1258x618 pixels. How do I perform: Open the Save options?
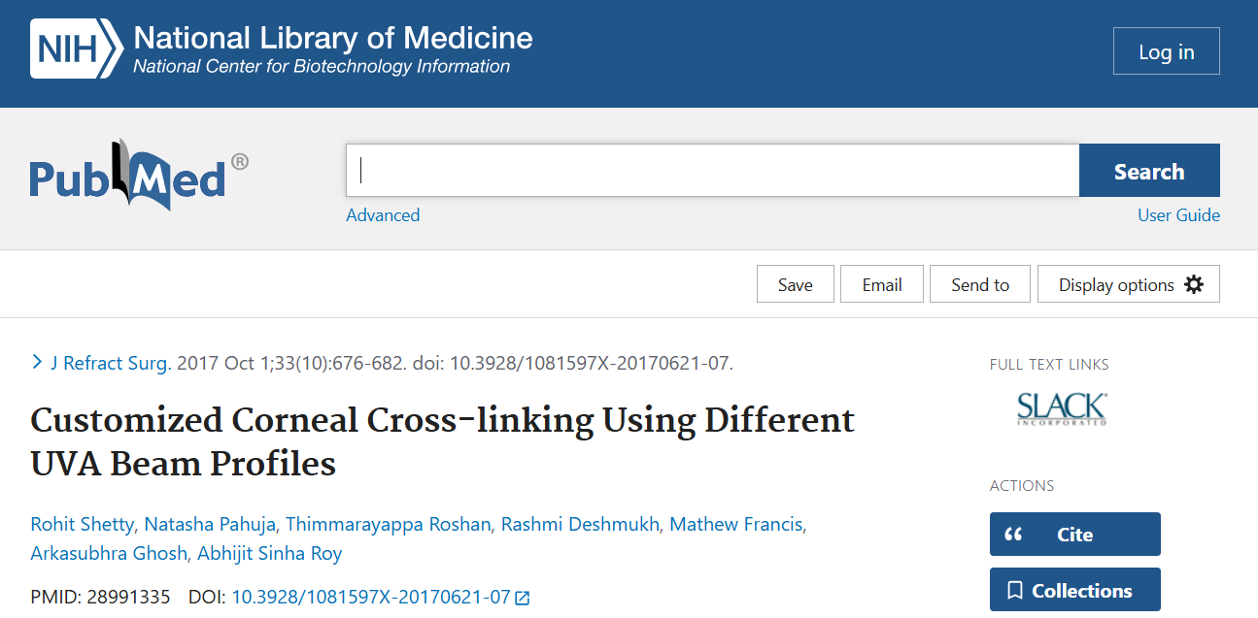(x=795, y=283)
